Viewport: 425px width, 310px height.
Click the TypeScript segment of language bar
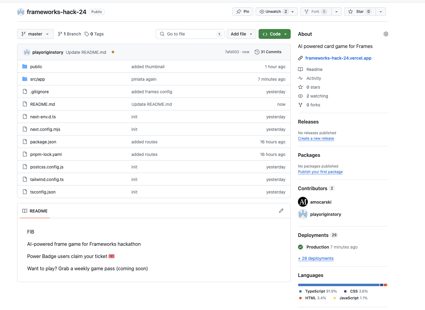pyautogui.click(x=339, y=285)
